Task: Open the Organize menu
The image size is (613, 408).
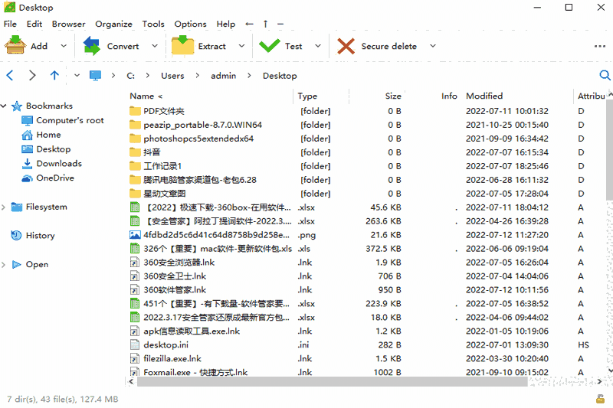Action: 113,24
